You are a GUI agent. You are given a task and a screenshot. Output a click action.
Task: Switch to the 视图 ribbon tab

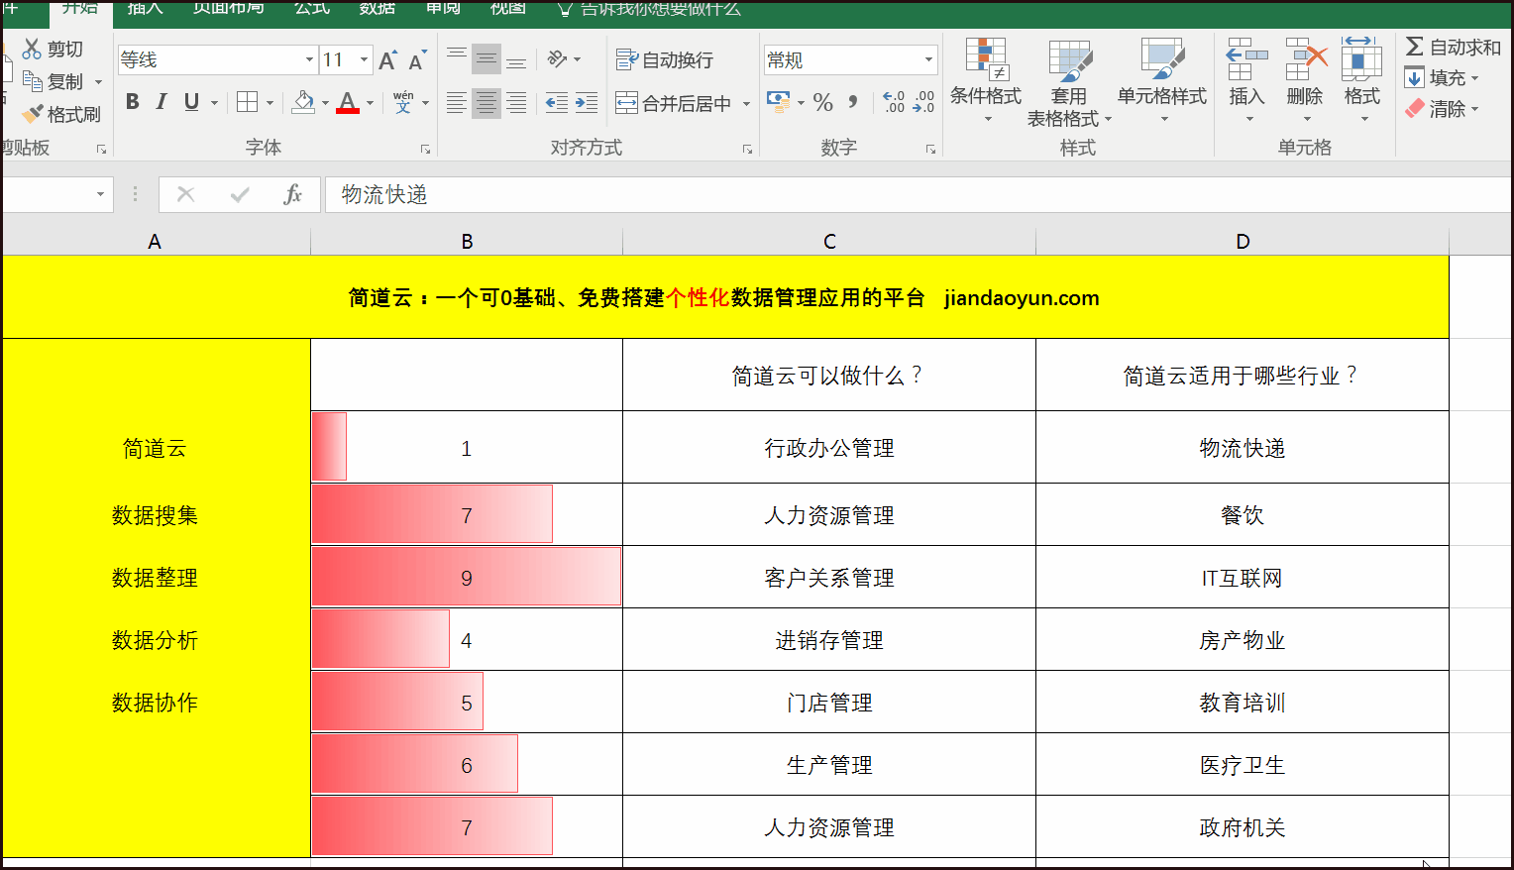tap(508, 9)
